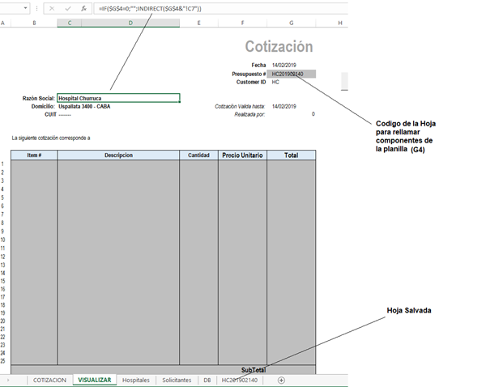Click the Domicilio label
The height and width of the screenshot is (387, 486).
[43, 106]
